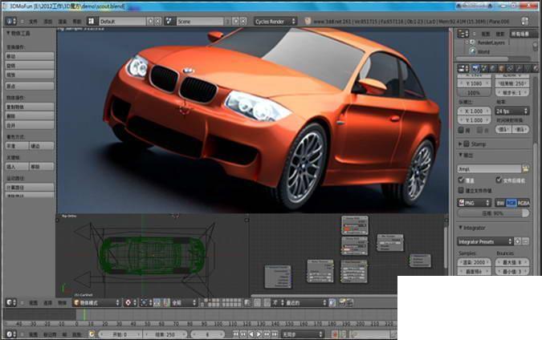
Task: Delete the current scene with X icon
Action: tap(243, 22)
